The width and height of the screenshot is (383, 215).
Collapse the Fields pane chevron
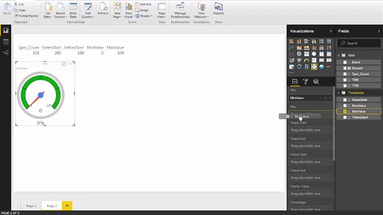coord(379,31)
